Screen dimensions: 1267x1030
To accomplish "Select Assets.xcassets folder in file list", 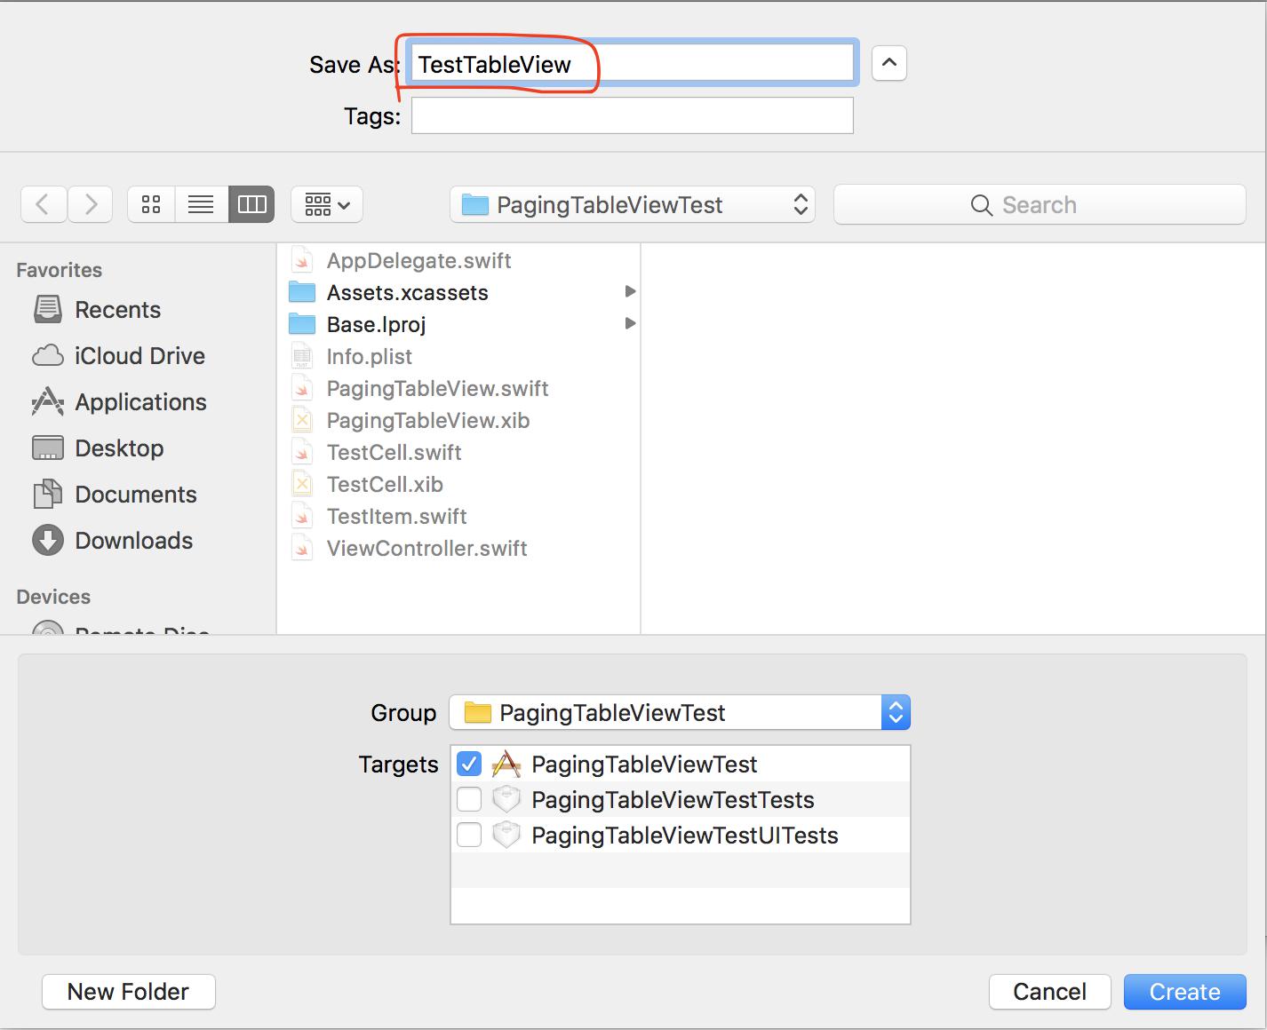I will point(407,293).
